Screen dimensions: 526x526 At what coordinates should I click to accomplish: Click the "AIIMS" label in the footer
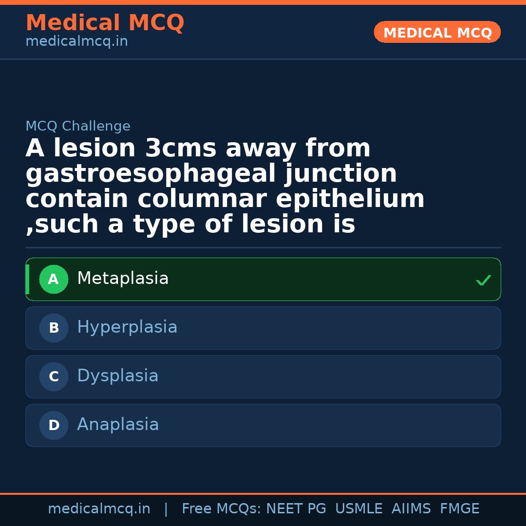(x=412, y=508)
